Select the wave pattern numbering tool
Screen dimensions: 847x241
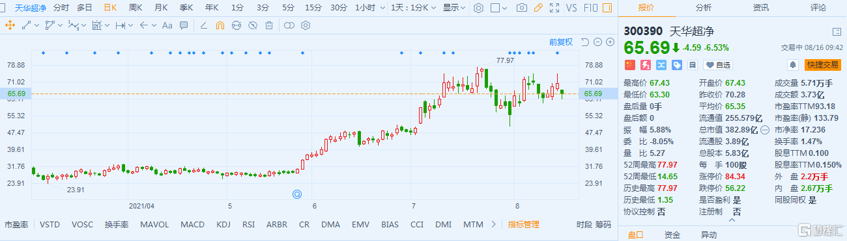pyautogui.click(x=73, y=25)
